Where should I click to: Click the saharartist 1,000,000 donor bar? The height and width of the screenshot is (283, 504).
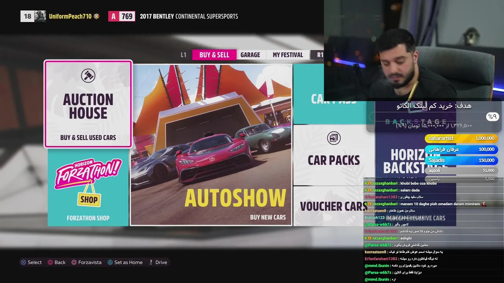(x=461, y=138)
